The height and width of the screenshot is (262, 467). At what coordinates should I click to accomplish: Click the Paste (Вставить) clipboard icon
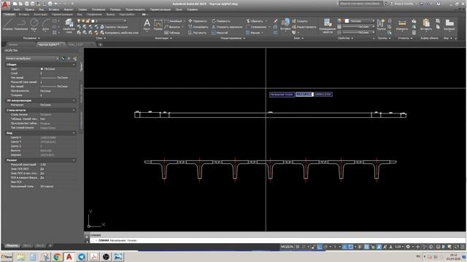[426, 24]
